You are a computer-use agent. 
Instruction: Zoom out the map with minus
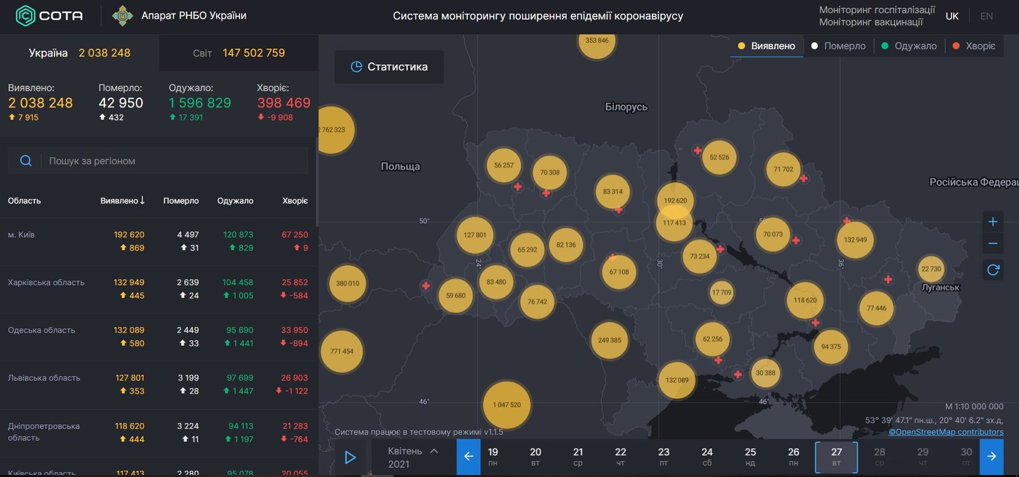(x=993, y=244)
